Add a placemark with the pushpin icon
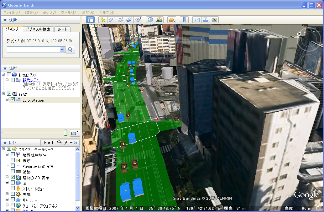 [x=103, y=20]
